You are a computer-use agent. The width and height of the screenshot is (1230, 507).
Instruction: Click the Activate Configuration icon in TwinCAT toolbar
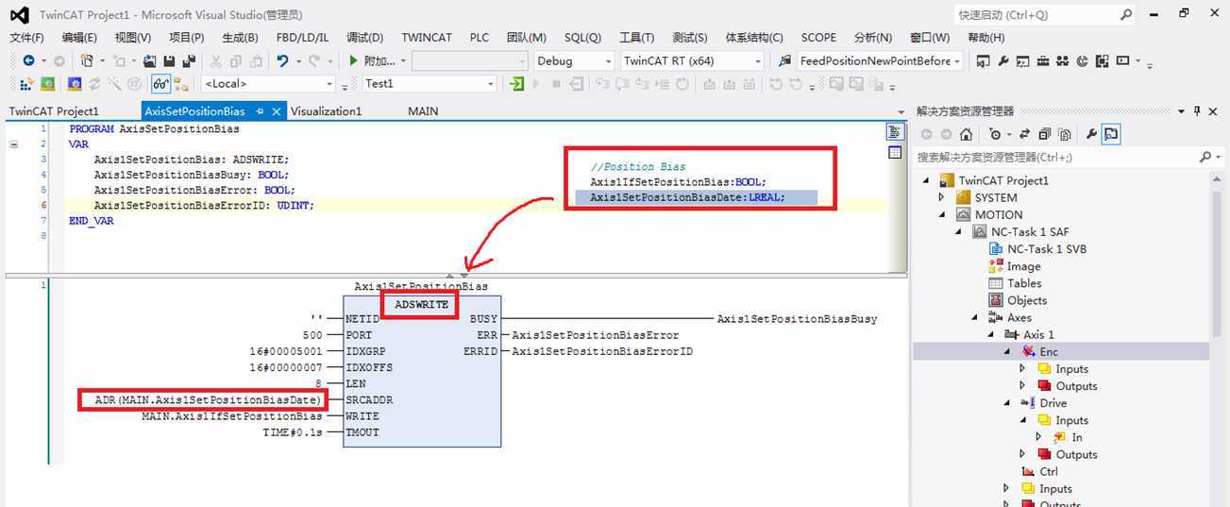coord(28,84)
